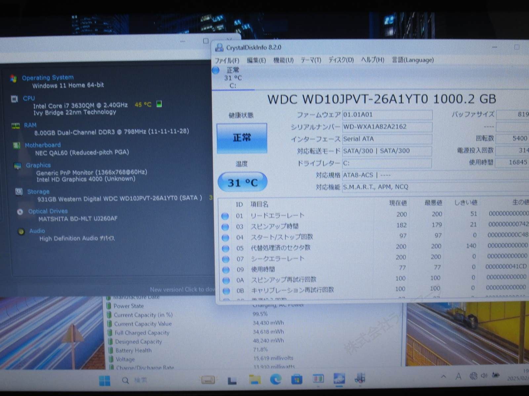The image size is (529, 396).
Task: Click the taskbar search magnifier icon
Action: 125,380
